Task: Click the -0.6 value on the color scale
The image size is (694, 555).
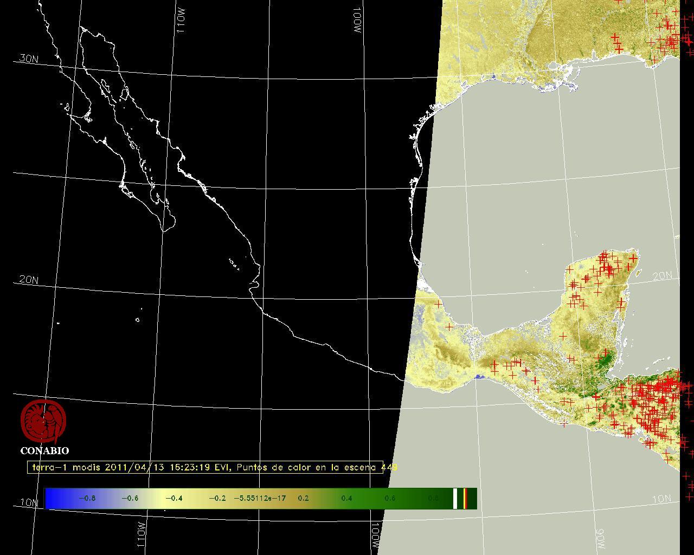Action: pos(130,499)
